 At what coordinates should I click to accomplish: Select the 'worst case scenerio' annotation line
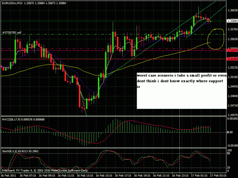pyautogui.click(x=182, y=76)
